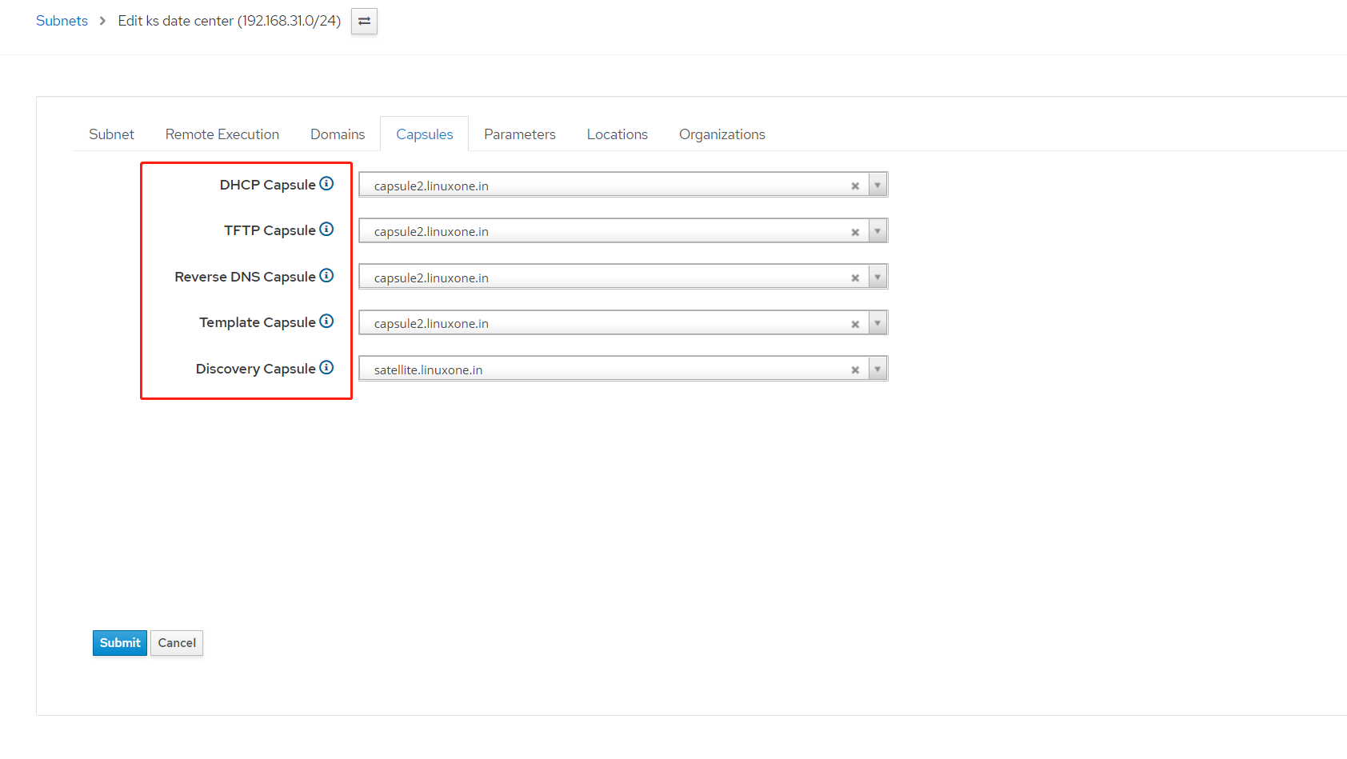The width and height of the screenshot is (1347, 759).
Task: Click the TFTP Capsule info icon
Action: tap(326, 229)
